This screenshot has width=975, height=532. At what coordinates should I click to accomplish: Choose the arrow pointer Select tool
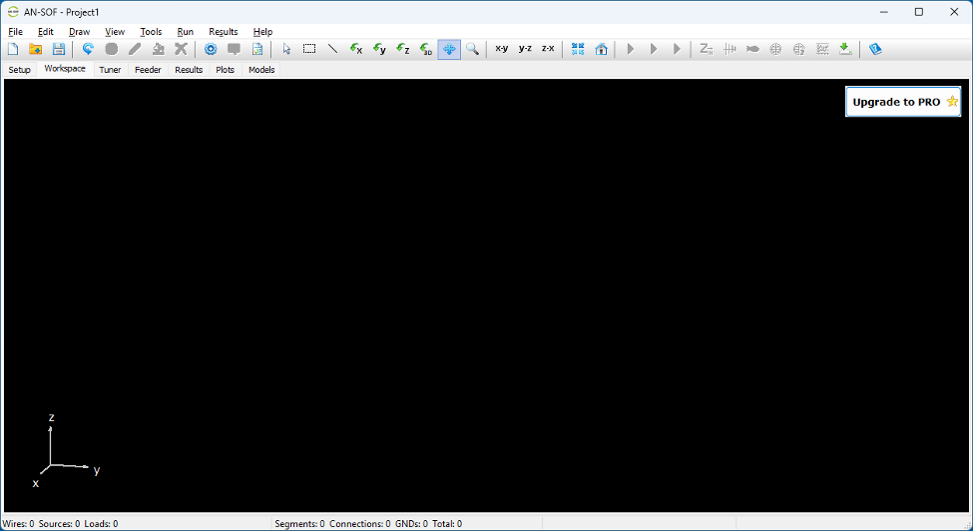pos(286,49)
